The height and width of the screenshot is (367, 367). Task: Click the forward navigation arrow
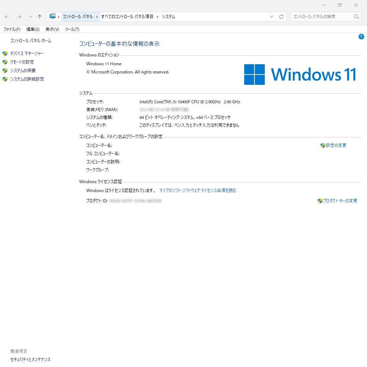pyautogui.click(x=19, y=16)
